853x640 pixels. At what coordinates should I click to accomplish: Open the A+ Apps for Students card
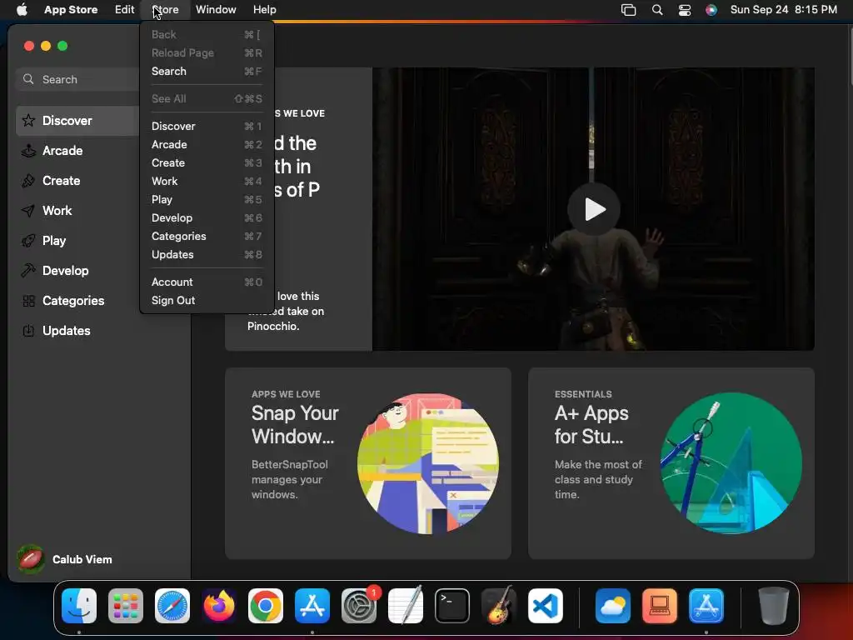coord(671,463)
